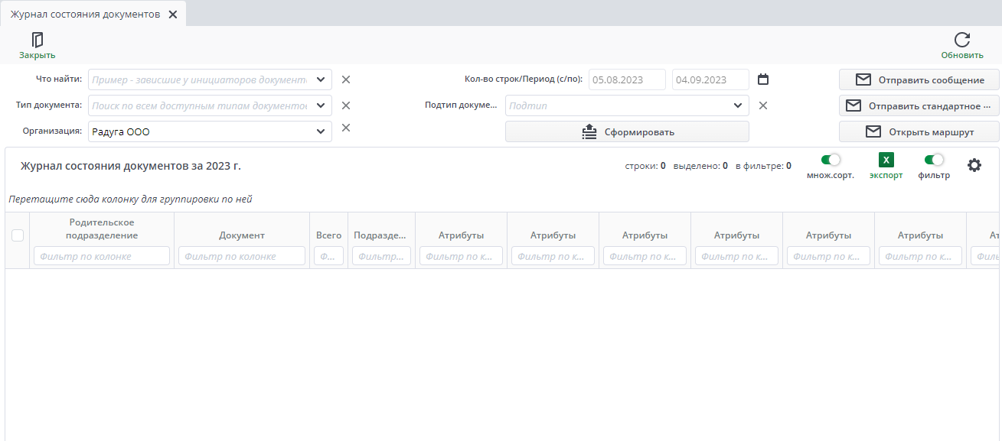
Task: Clear the Тип документа field with X
Action: click(345, 105)
